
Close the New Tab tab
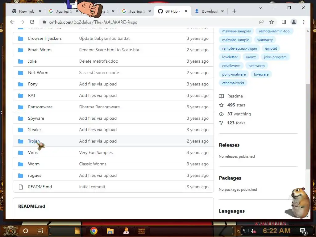pyautogui.click(x=40, y=11)
